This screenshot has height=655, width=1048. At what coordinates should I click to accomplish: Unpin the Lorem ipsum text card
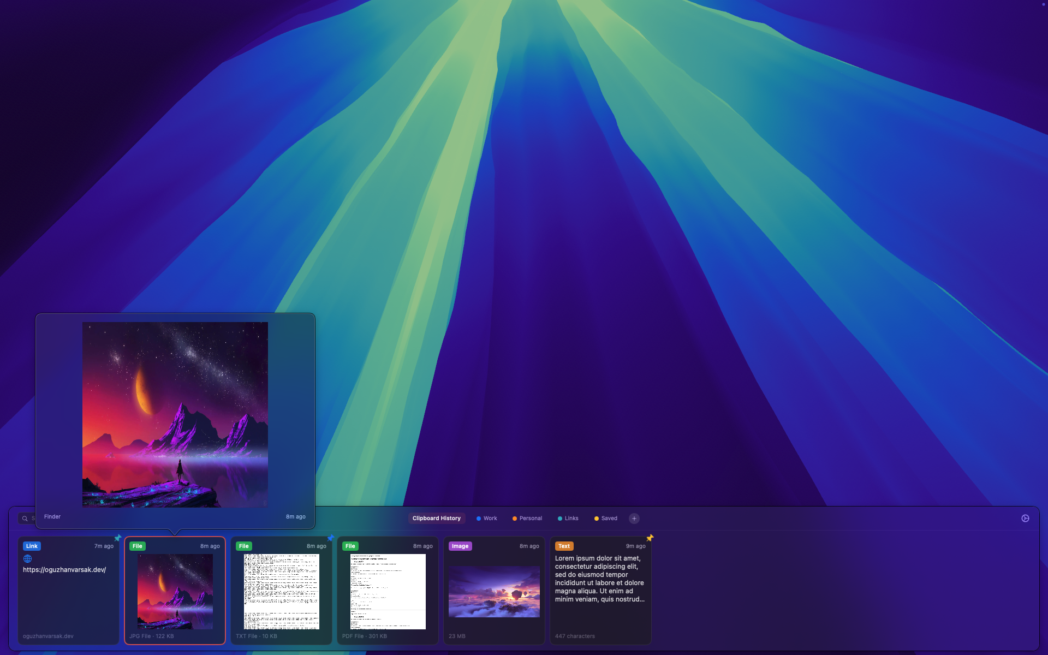coord(650,537)
